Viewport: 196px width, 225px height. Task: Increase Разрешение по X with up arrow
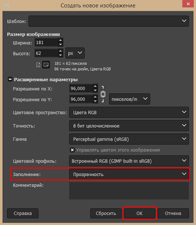click(x=95, y=86)
